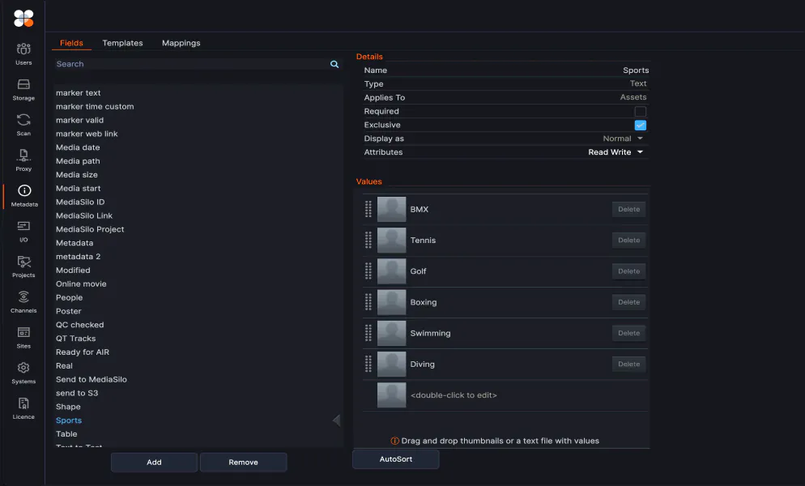Collapse the fields list panel arrow
Screen dimensions: 805x486
(337, 420)
